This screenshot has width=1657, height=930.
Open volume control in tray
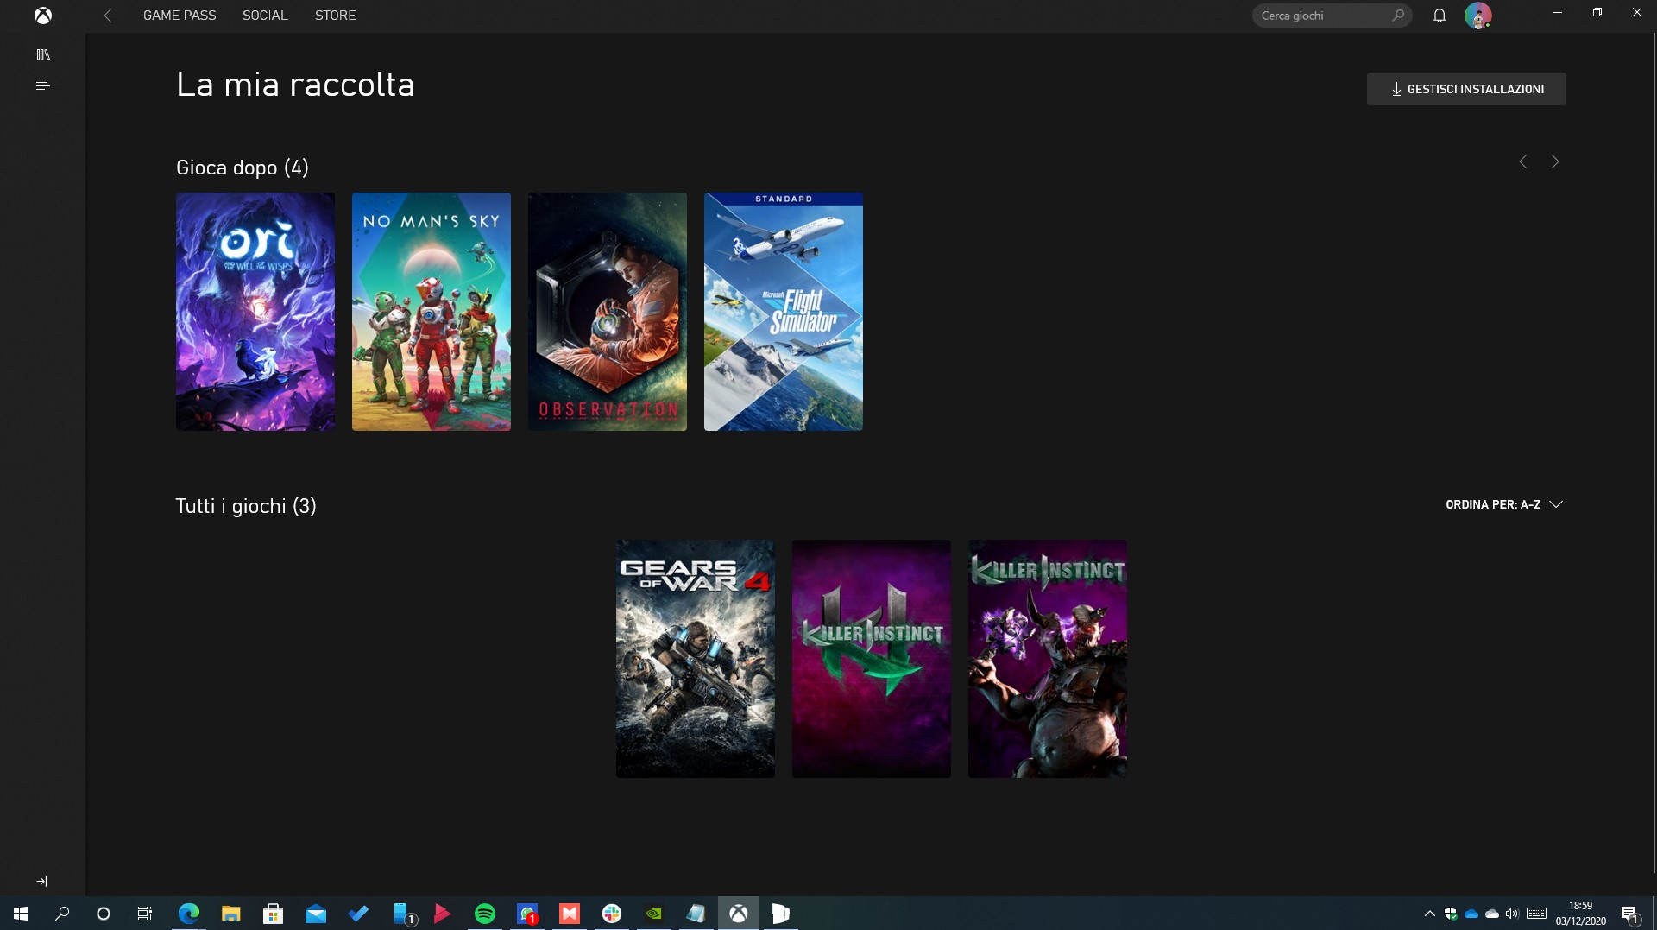coord(1512,914)
